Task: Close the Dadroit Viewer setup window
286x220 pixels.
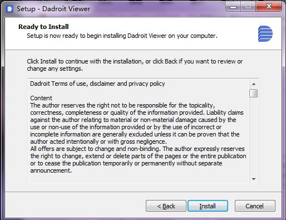Action: pos(269,7)
